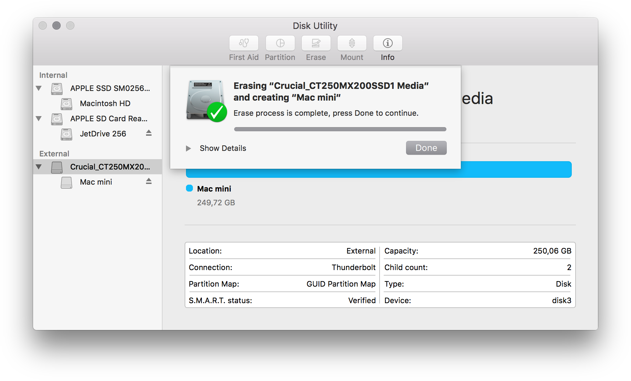Click the First Aid label
The image size is (631, 381).
coord(244,57)
